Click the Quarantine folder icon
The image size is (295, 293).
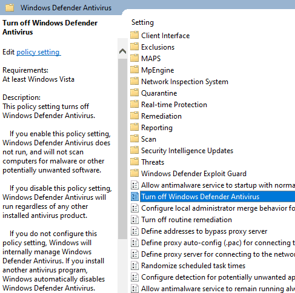coord(134,93)
